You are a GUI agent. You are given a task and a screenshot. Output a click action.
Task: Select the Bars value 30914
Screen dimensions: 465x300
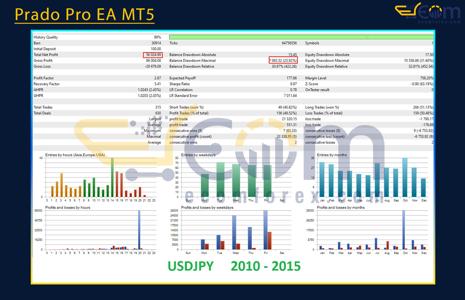pyautogui.click(x=156, y=43)
